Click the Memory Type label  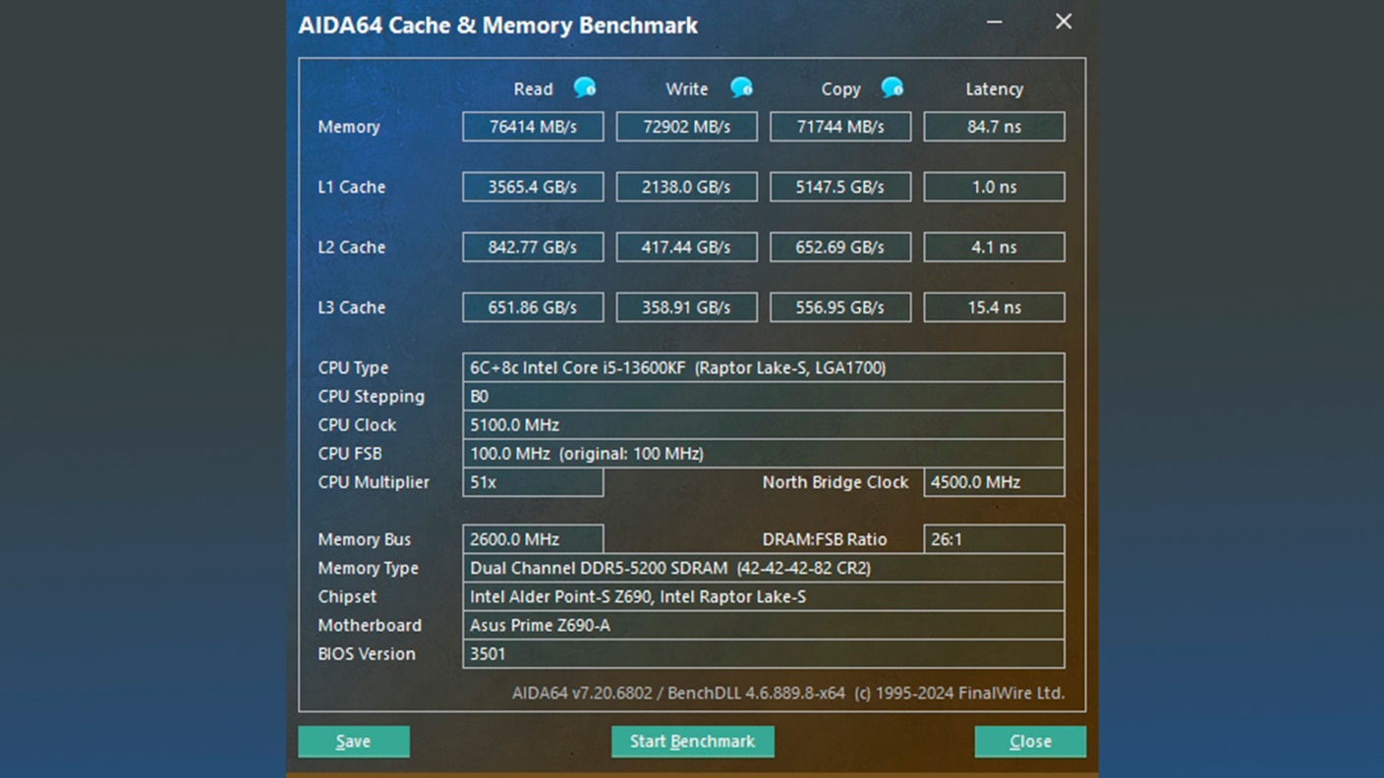point(368,569)
